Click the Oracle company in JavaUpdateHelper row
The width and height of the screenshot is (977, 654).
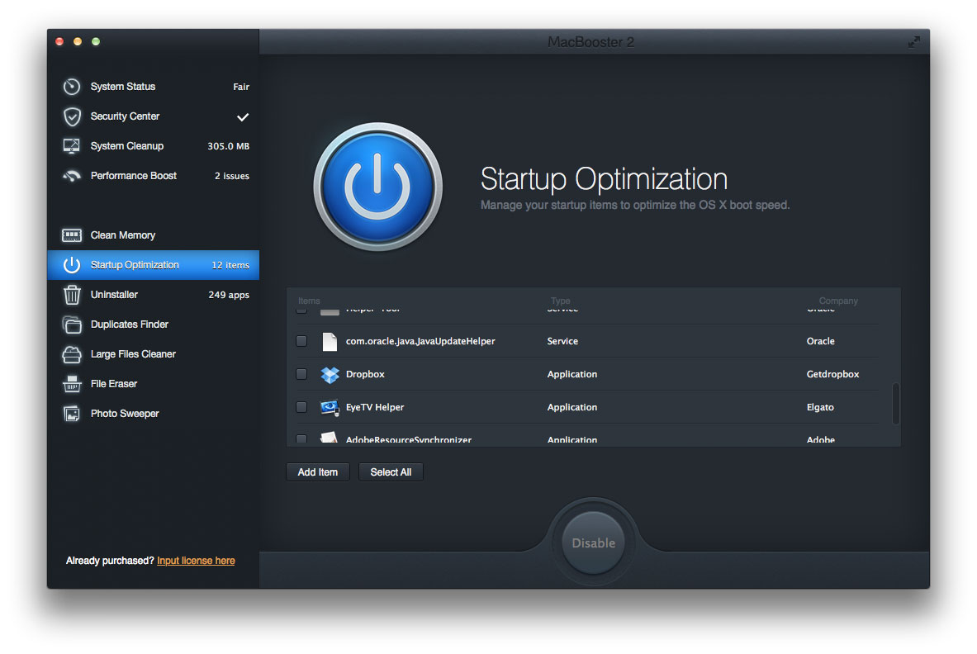(x=821, y=341)
